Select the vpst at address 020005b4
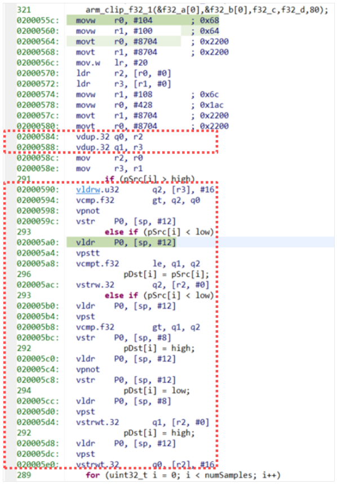Screen dimensions: 337x484 [x=85, y=316]
